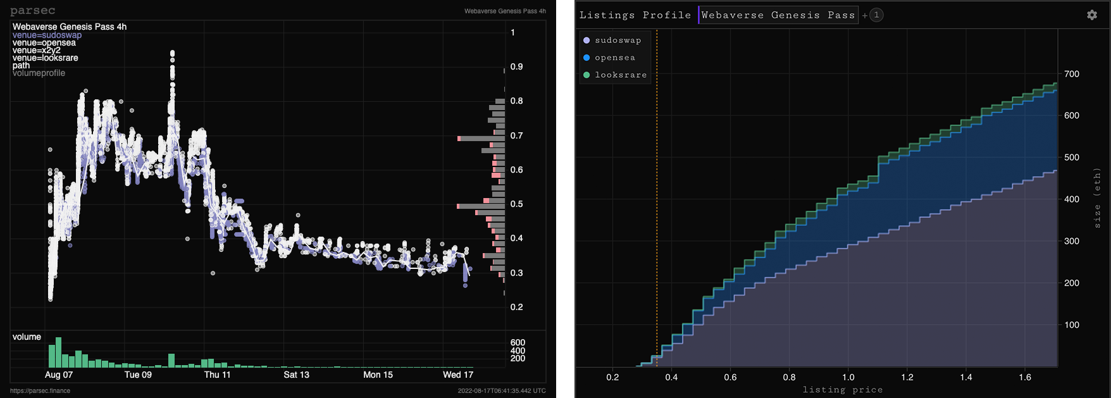Image resolution: width=1111 pixels, height=398 pixels.
Task: Click the 0.7 volume profile bar
Action: coord(481,138)
